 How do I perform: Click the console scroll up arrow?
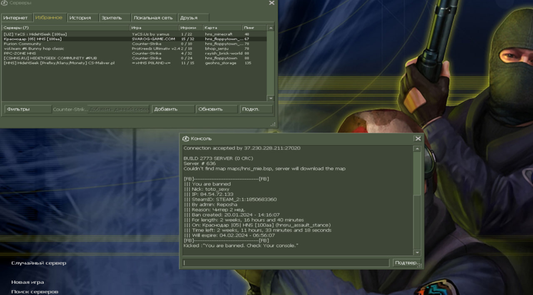coord(417,149)
